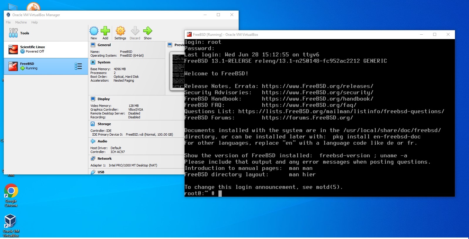Click the FreeBSD preview thumbnail
Image resolution: width=469 pixels, height=239 pixels.
tap(177, 71)
